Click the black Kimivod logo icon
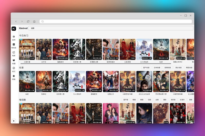Image resolution: width=205 pixels, height=136 pixels. click(x=14, y=29)
